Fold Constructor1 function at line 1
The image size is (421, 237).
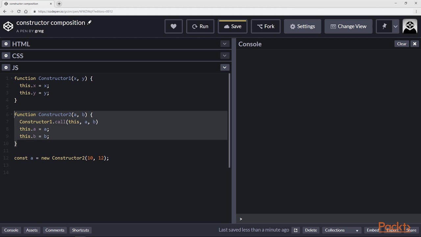[x=12, y=78]
